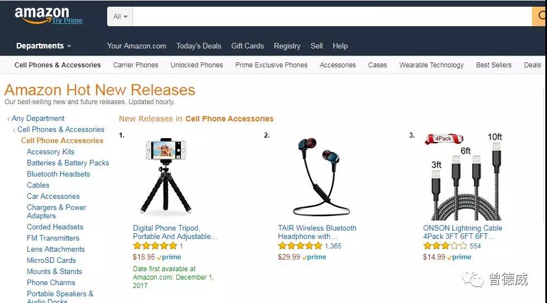
Task: Open Bluetooth Headsets category link
Action: coord(58,174)
